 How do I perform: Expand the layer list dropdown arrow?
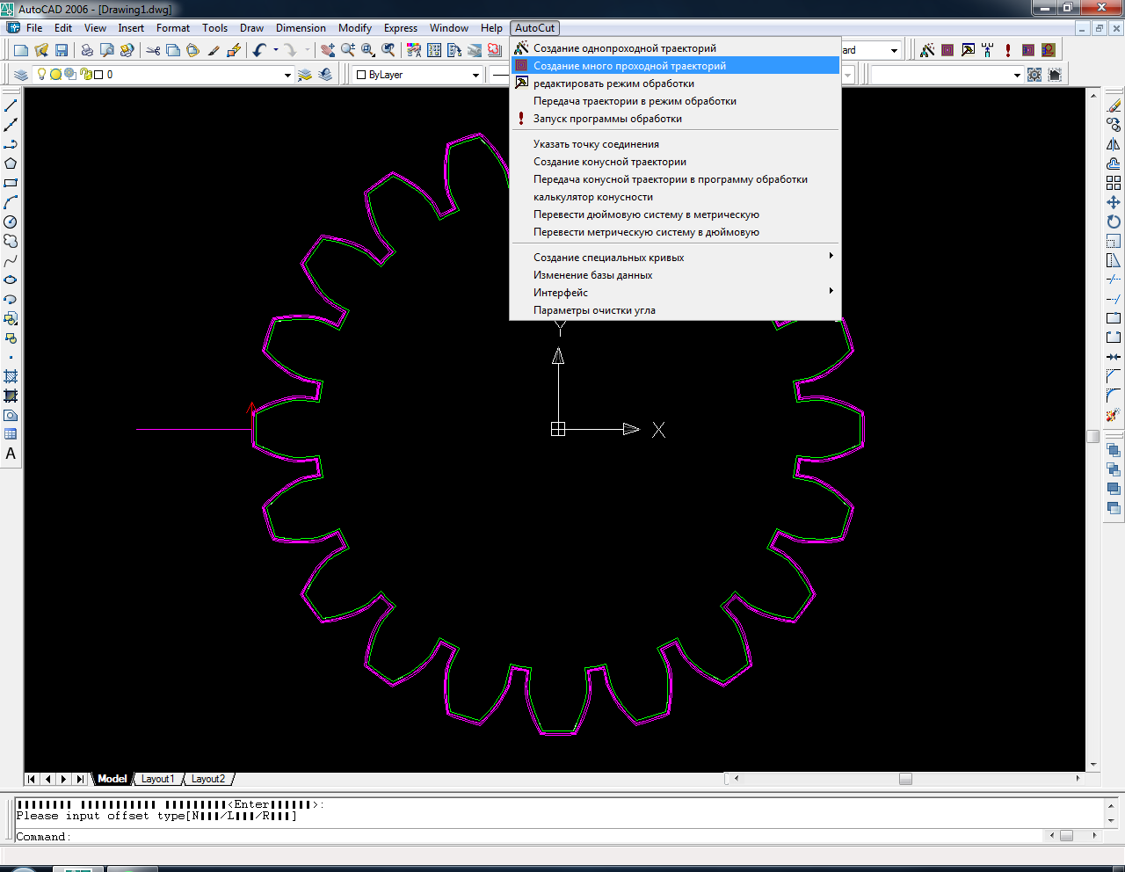click(x=287, y=75)
